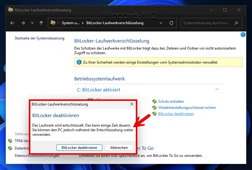
Task: Collapse the C: BitLocker aktiviert section chevron
Action: [217, 89]
